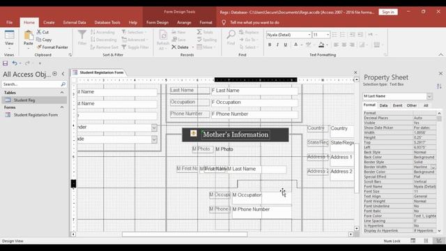Open the Form Design tab

[x=157, y=22]
